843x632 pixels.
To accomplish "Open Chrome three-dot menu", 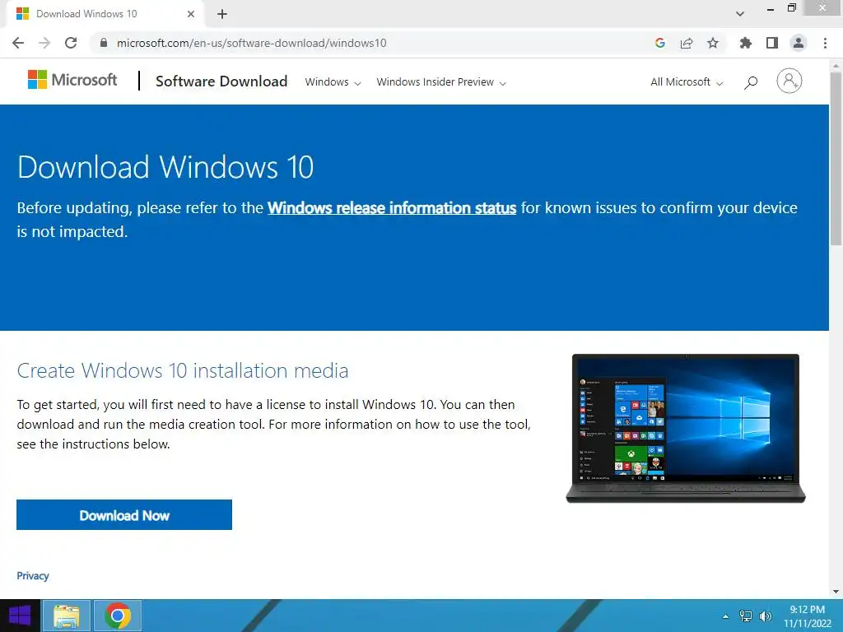I will (825, 43).
